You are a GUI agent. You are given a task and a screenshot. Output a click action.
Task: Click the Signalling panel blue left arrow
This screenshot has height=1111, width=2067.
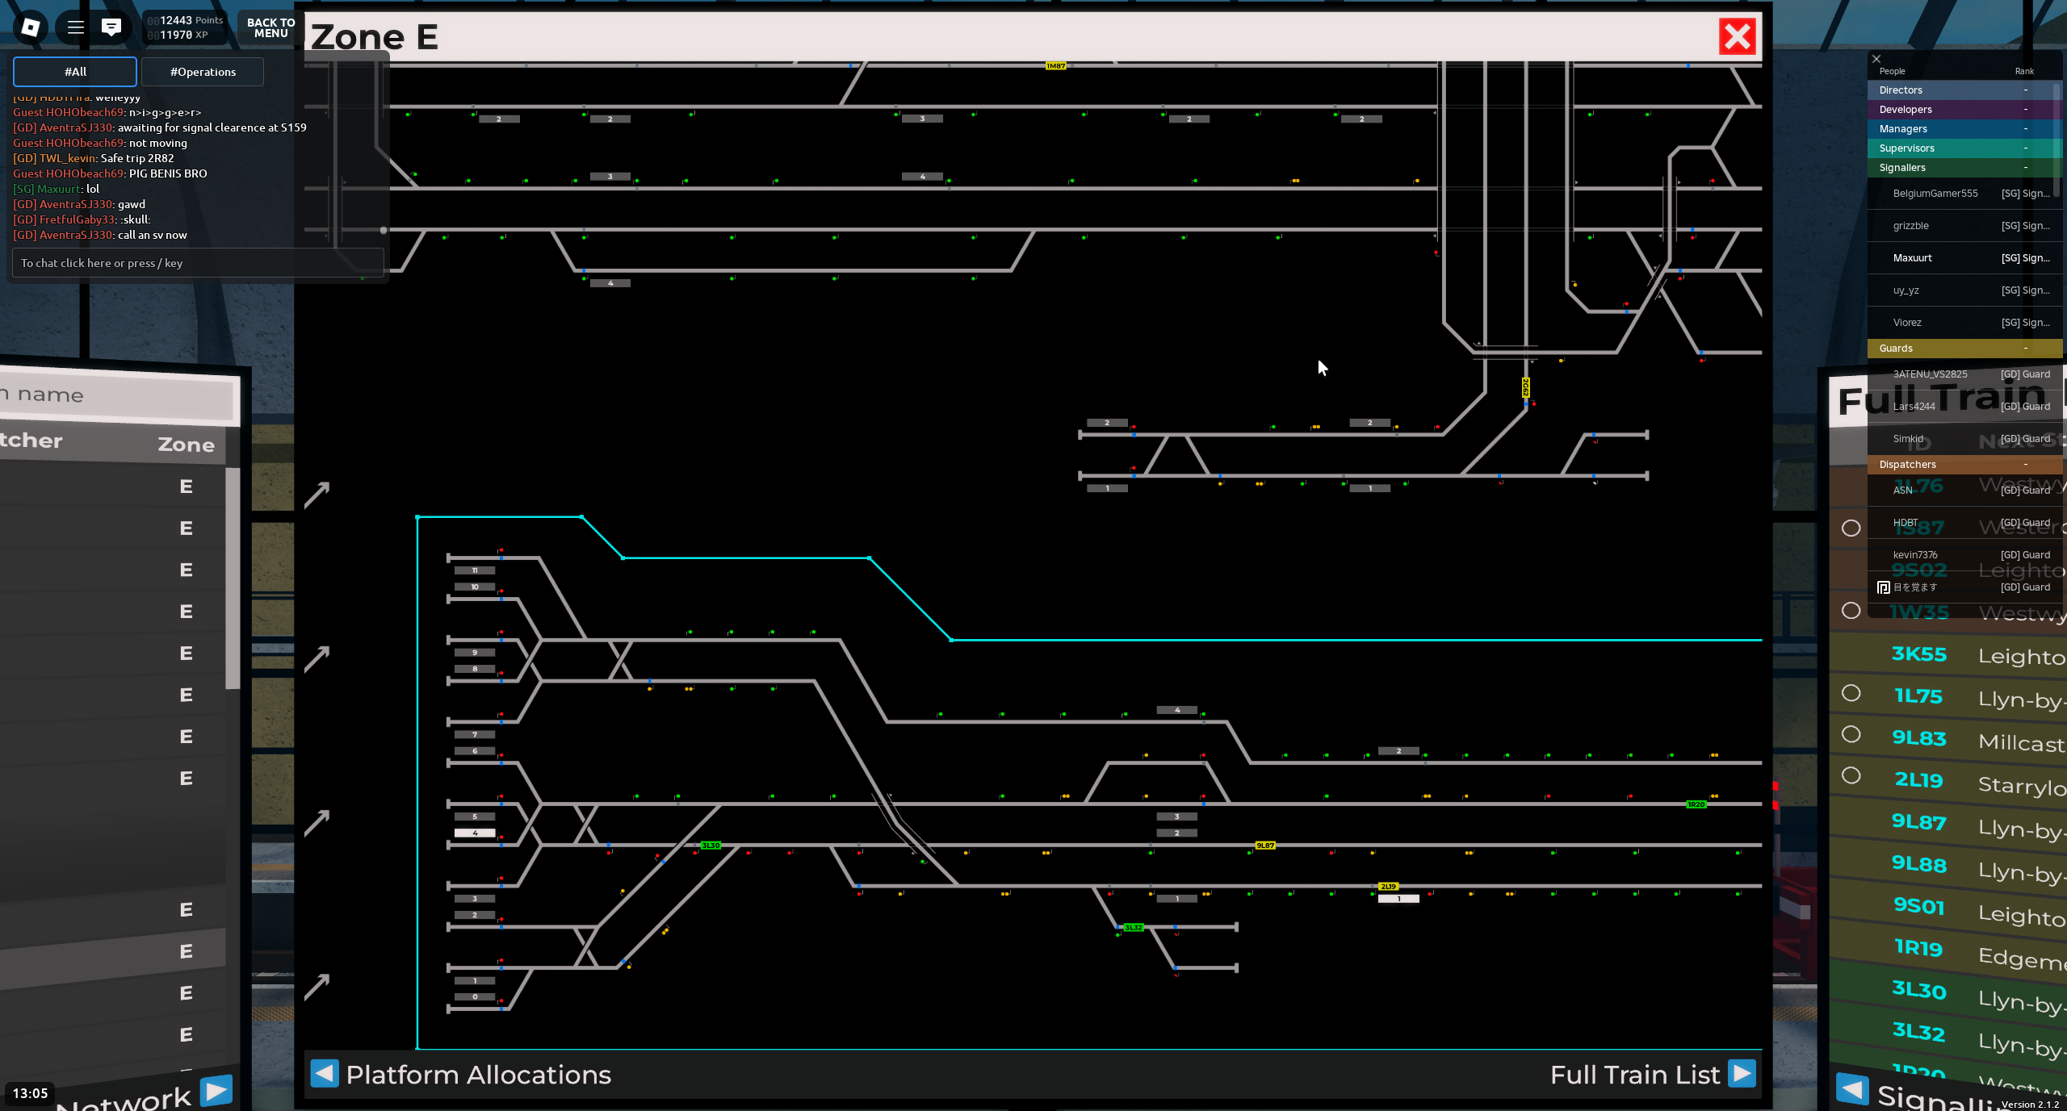tap(1851, 1088)
